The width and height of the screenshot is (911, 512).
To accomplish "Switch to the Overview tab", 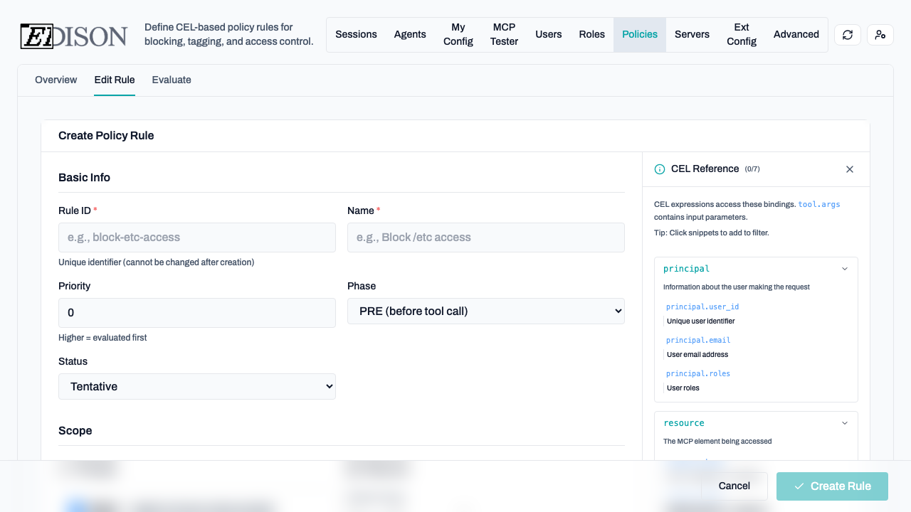I will point(56,80).
